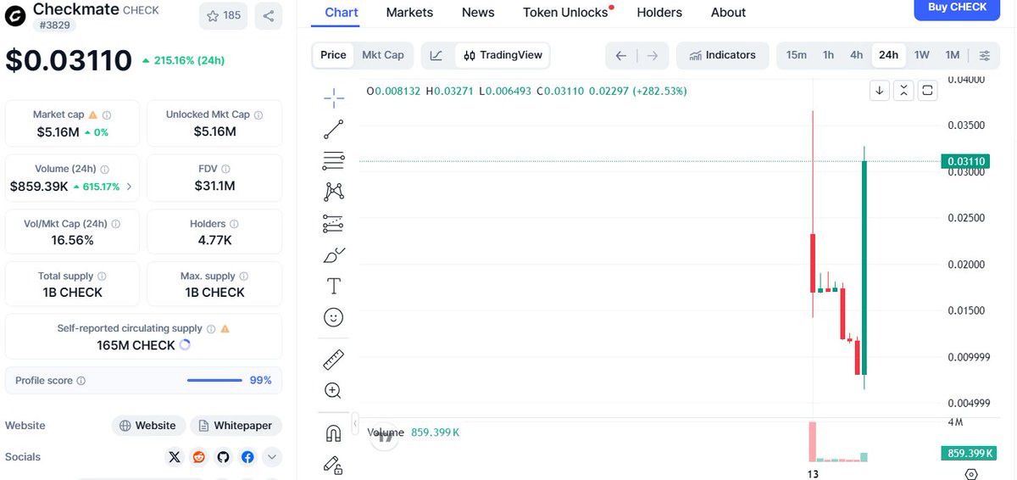Select the patterns drawing tool
The height and width of the screenshot is (480, 1017).
(x=334, y=192)
